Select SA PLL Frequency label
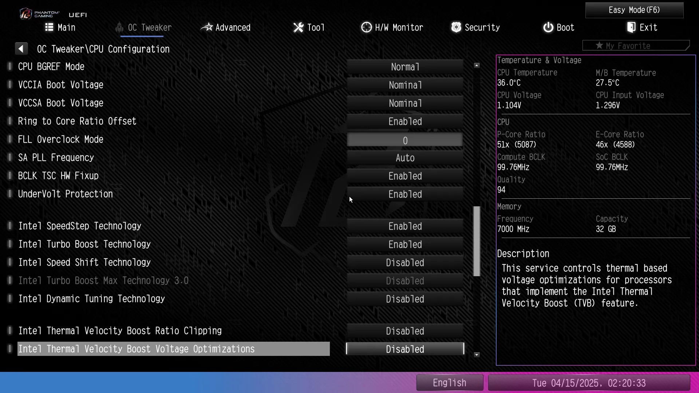The image size is (699, 393). (56, 158)
